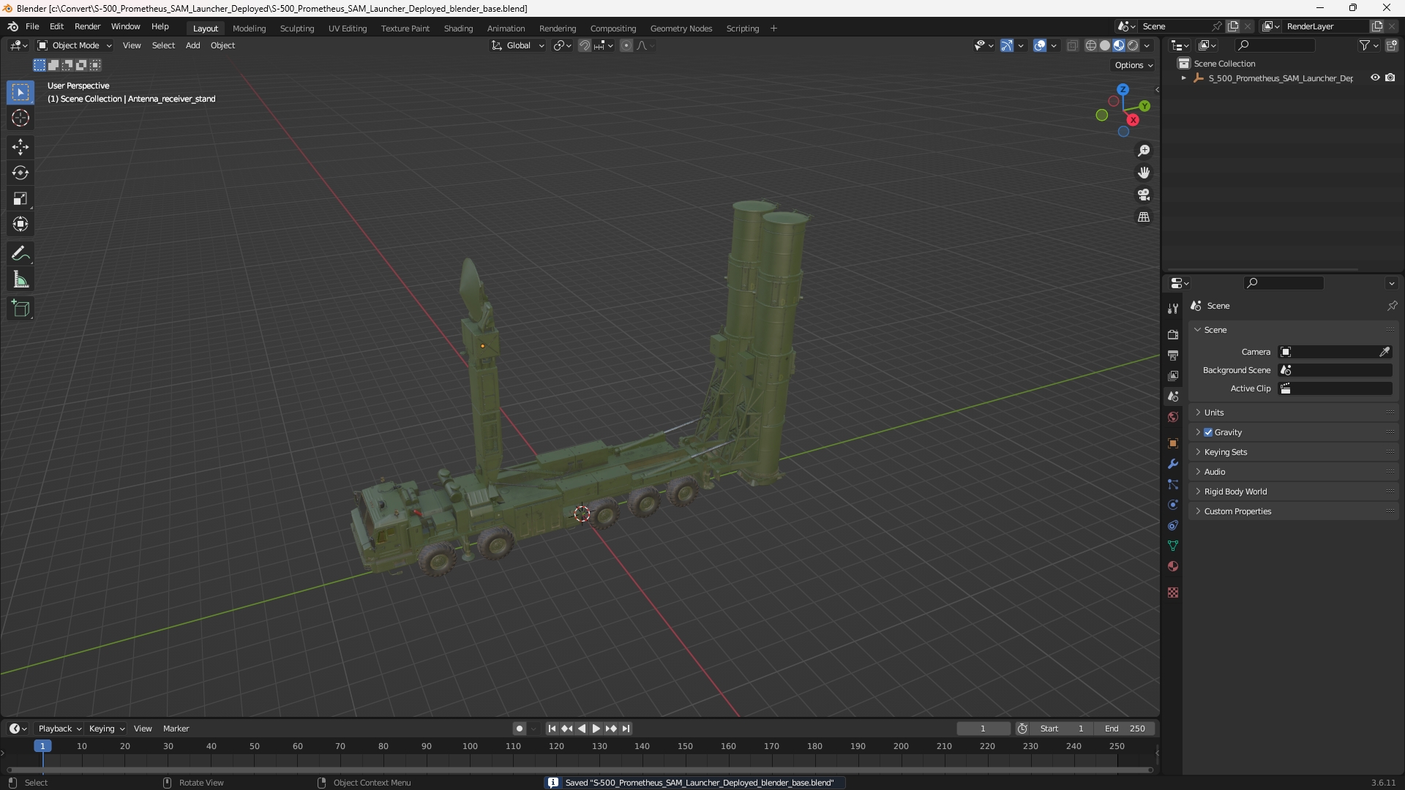This screenshot has height=790, width=1405.
Task: Switch to the Modeling workspace tab
Action: click(249, 29)
